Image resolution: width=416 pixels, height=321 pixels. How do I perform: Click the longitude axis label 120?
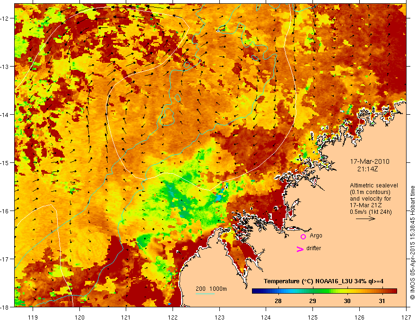click(79, 317)
